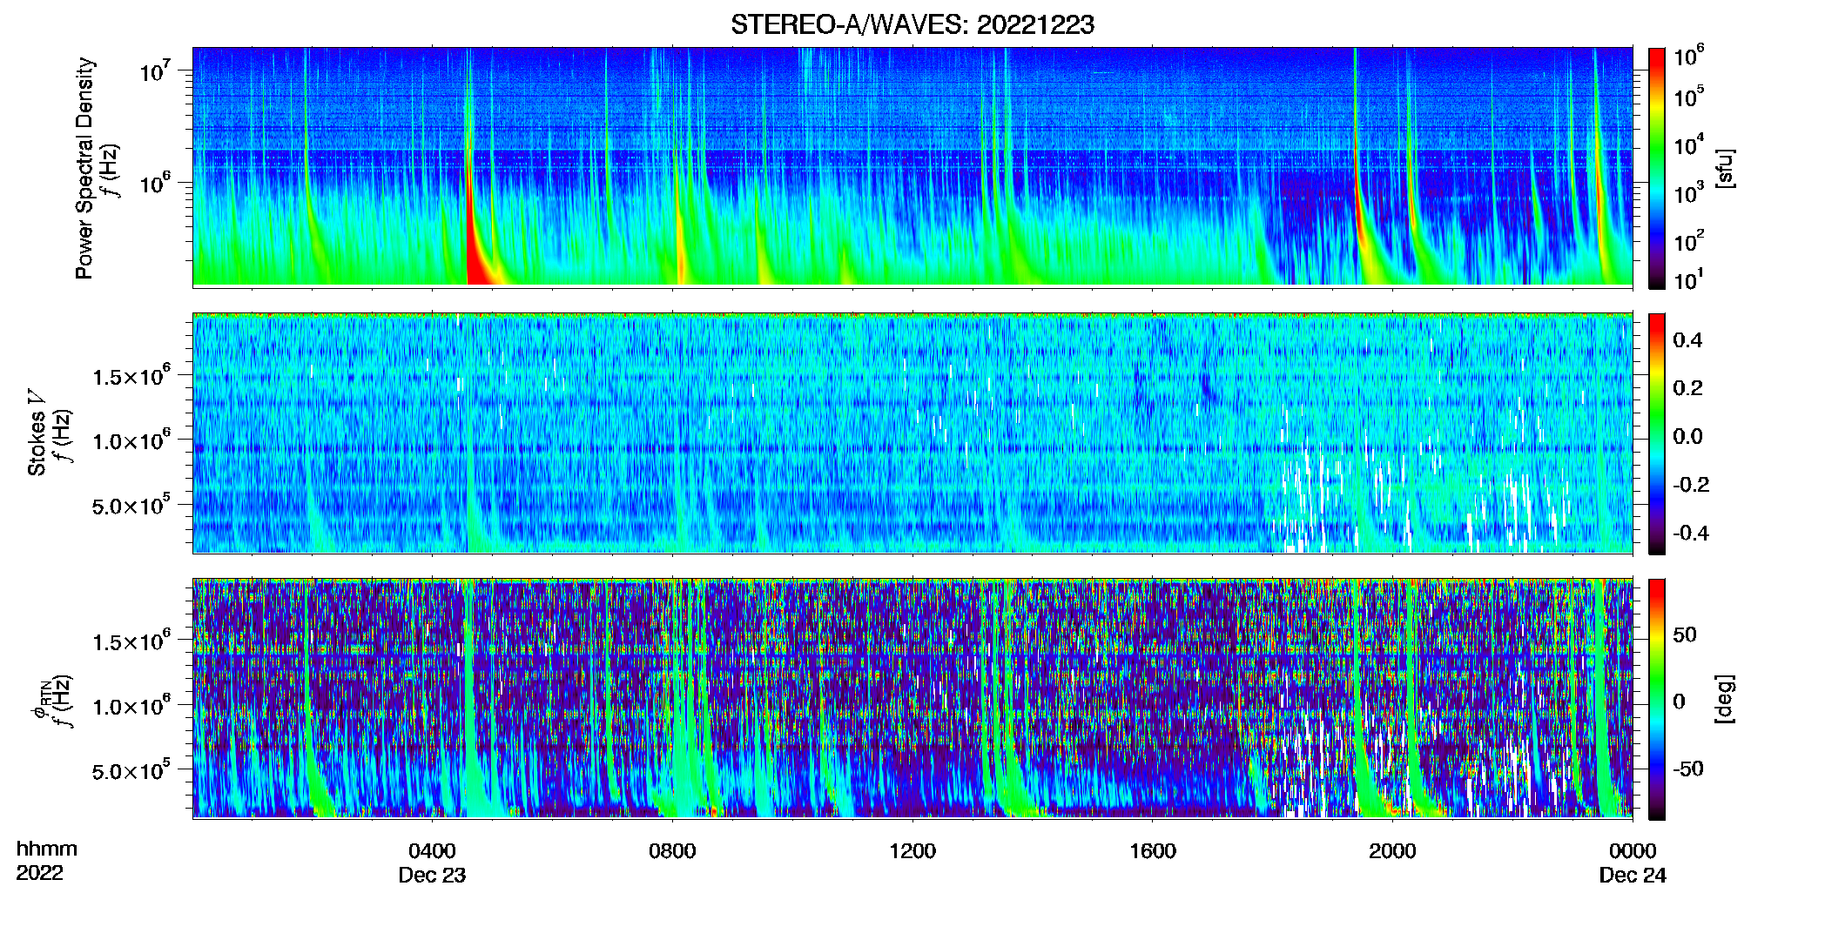Click the hhmm 2022 axis caption
Screen dimensions: 1825x940
point(46,861)
